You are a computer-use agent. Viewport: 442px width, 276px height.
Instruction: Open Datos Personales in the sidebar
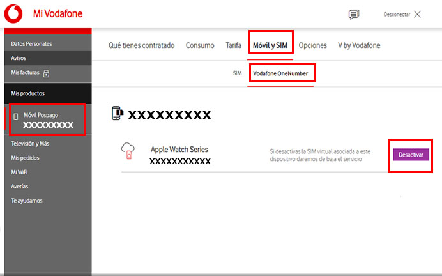(31, 44)
